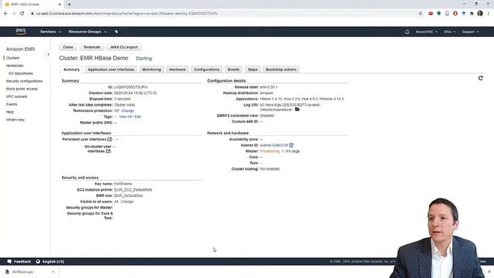Open the external link icon beside Subnet ID
Screen dimensions: 494x278
[291, 145]
